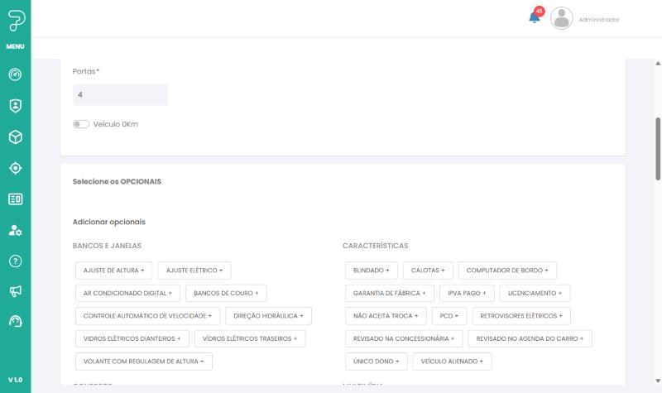This screenshot has height=393, width=662.
Task: Open the megaphone announcements icon
Action: click(x=15, y=291)
